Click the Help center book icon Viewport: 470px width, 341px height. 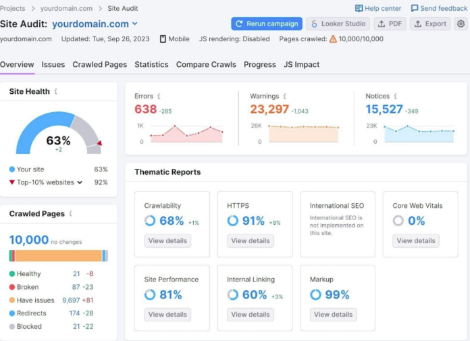click(x=359, y=8)
